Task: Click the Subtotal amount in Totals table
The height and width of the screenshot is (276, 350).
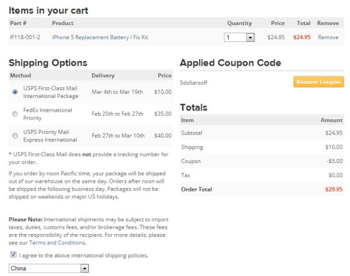Action: click(x=334, y=133)
